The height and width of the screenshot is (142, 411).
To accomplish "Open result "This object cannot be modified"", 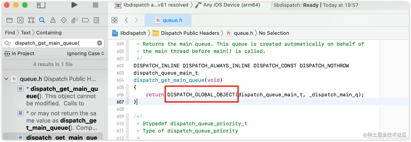I will (x=58, y=96).
